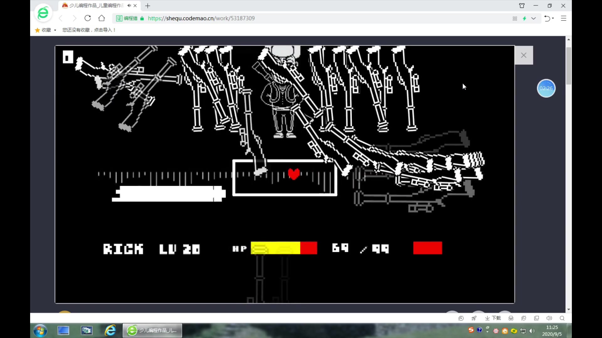This screenshot has width=602, height=338.
Task: Open the show desktop taskbar shortcut
Action: coord(63,330)
